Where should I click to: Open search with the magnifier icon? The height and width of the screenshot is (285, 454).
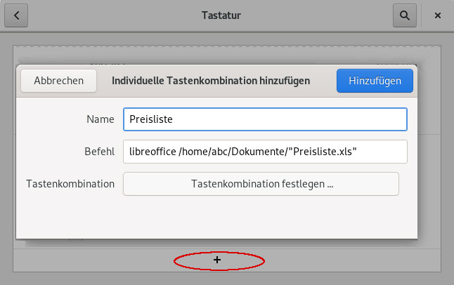coord(404,15)
